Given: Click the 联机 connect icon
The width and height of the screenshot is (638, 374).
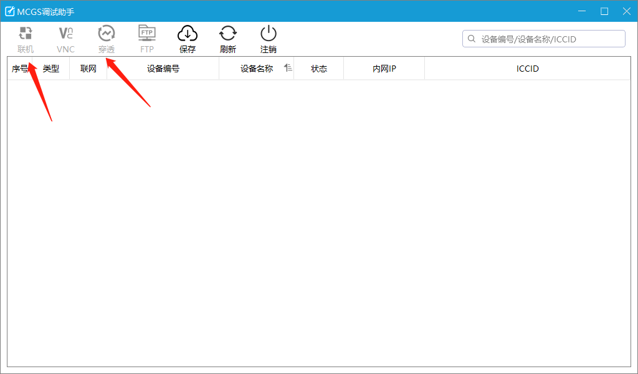Looking at the screenshot, I should pos(25,34).
